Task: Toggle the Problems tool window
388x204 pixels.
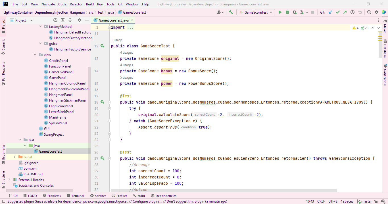Action: click(52, 195)
